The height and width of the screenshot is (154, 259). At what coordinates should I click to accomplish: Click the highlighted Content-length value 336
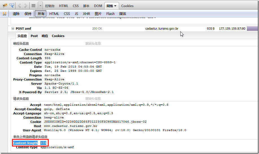pos(43,143)
